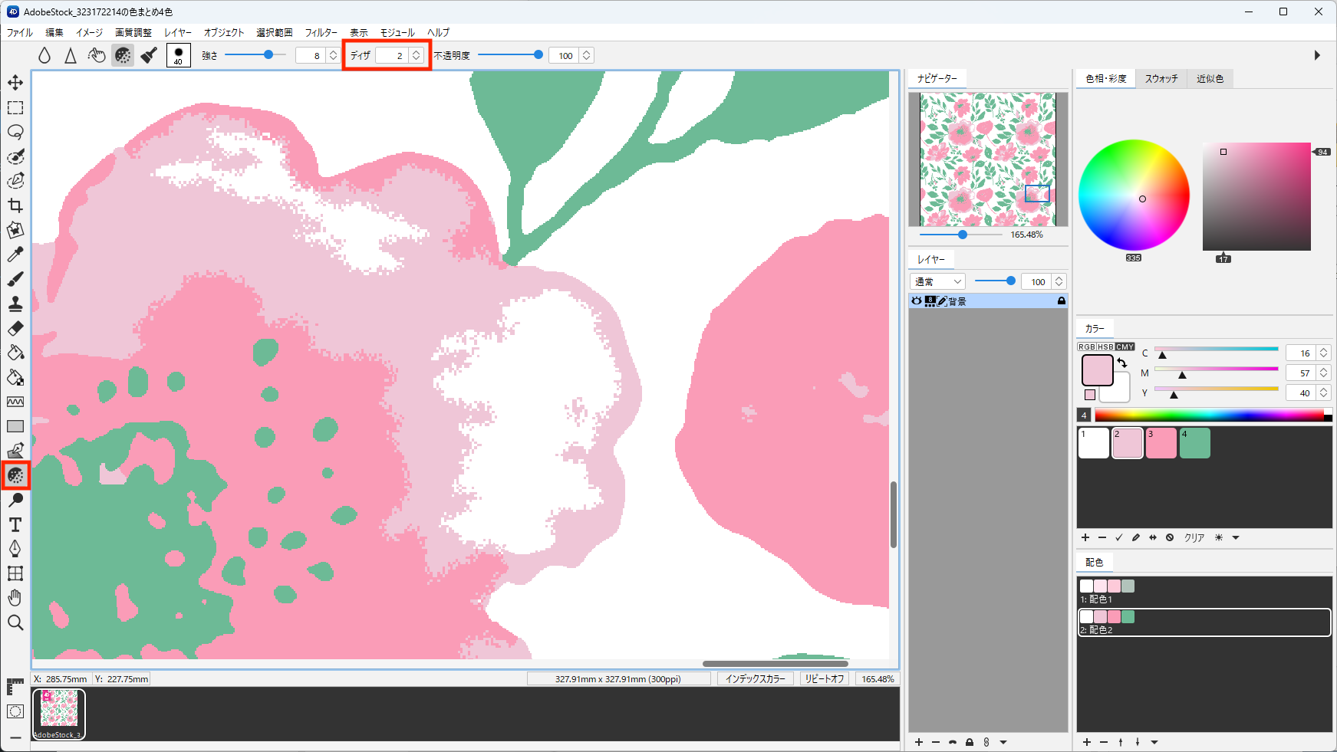This screenshot has width=1337, height=752.
Task: Expand the palette options dropdown arrow beside クリア
Action: [x=1236, y=538]
